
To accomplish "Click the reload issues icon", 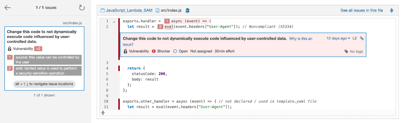I will (82, 8).
